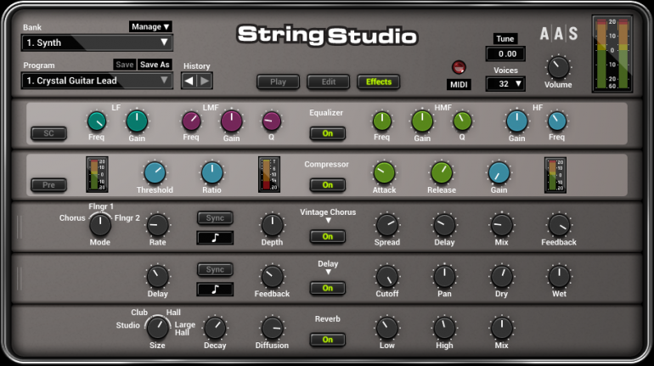The width and height of the screenshot is (654, 366).
Task: Grab the Vintage Chorus module drag handle
Action: pos(20,228)
